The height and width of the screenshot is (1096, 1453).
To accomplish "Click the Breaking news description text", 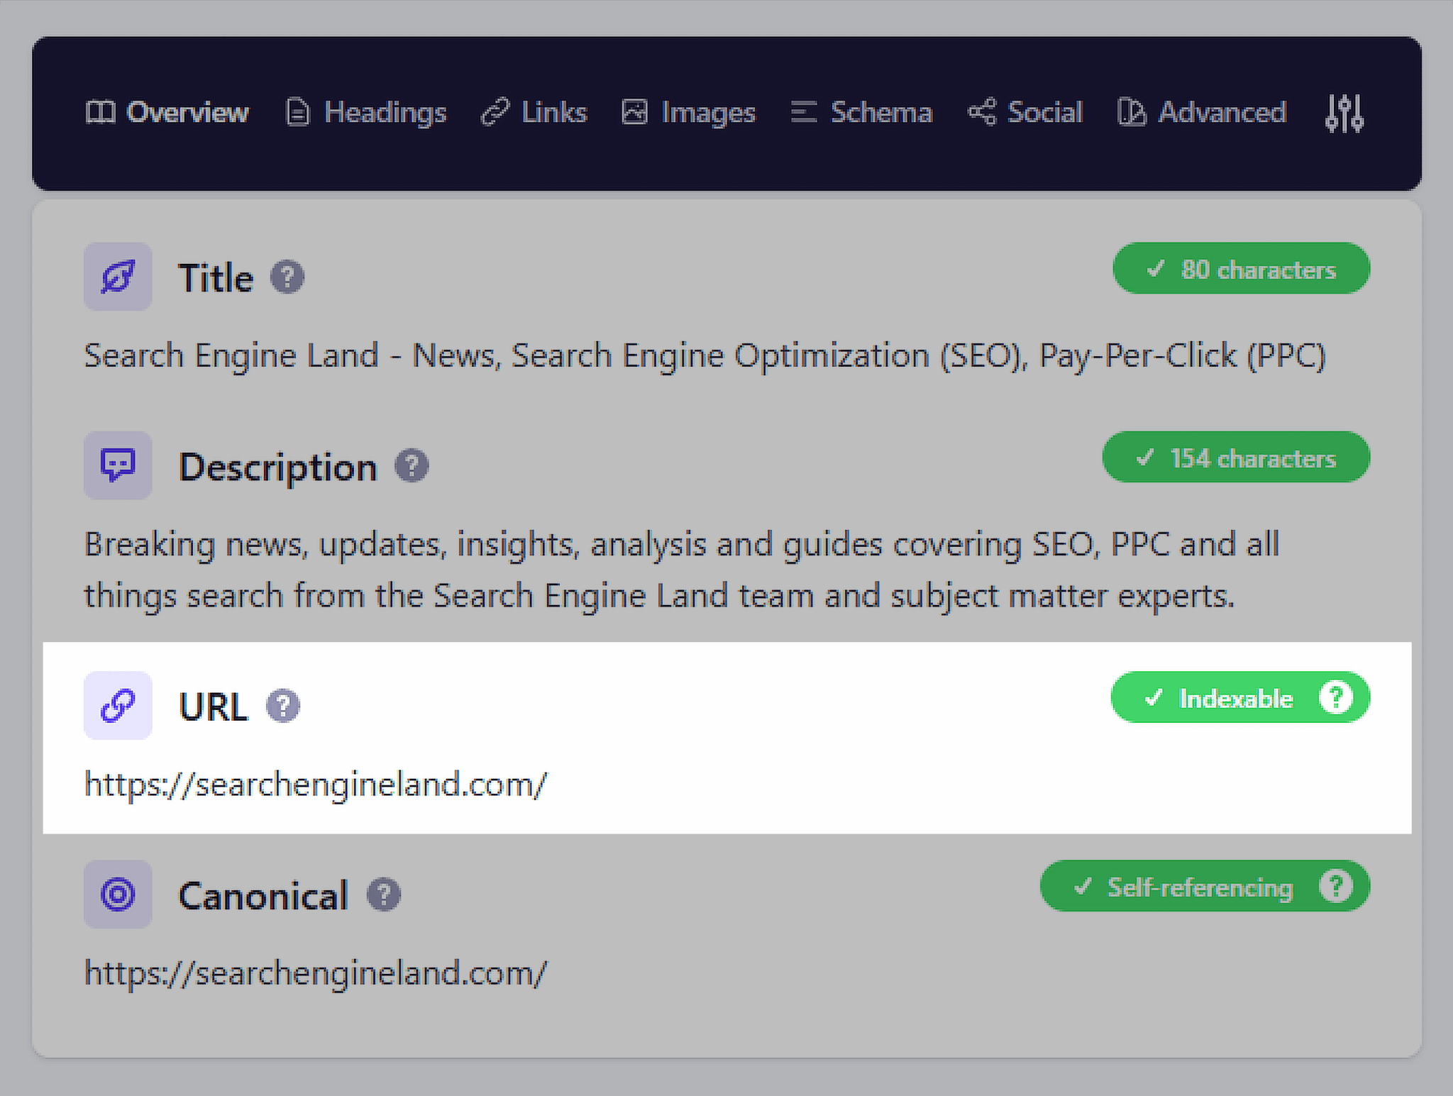I will pyautogui.click(x=682, y=570).
